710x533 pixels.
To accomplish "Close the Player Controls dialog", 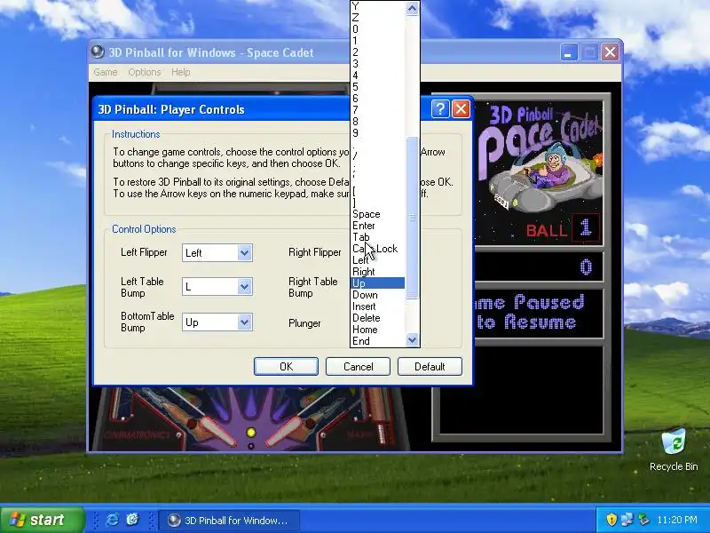I will [461, 108].
